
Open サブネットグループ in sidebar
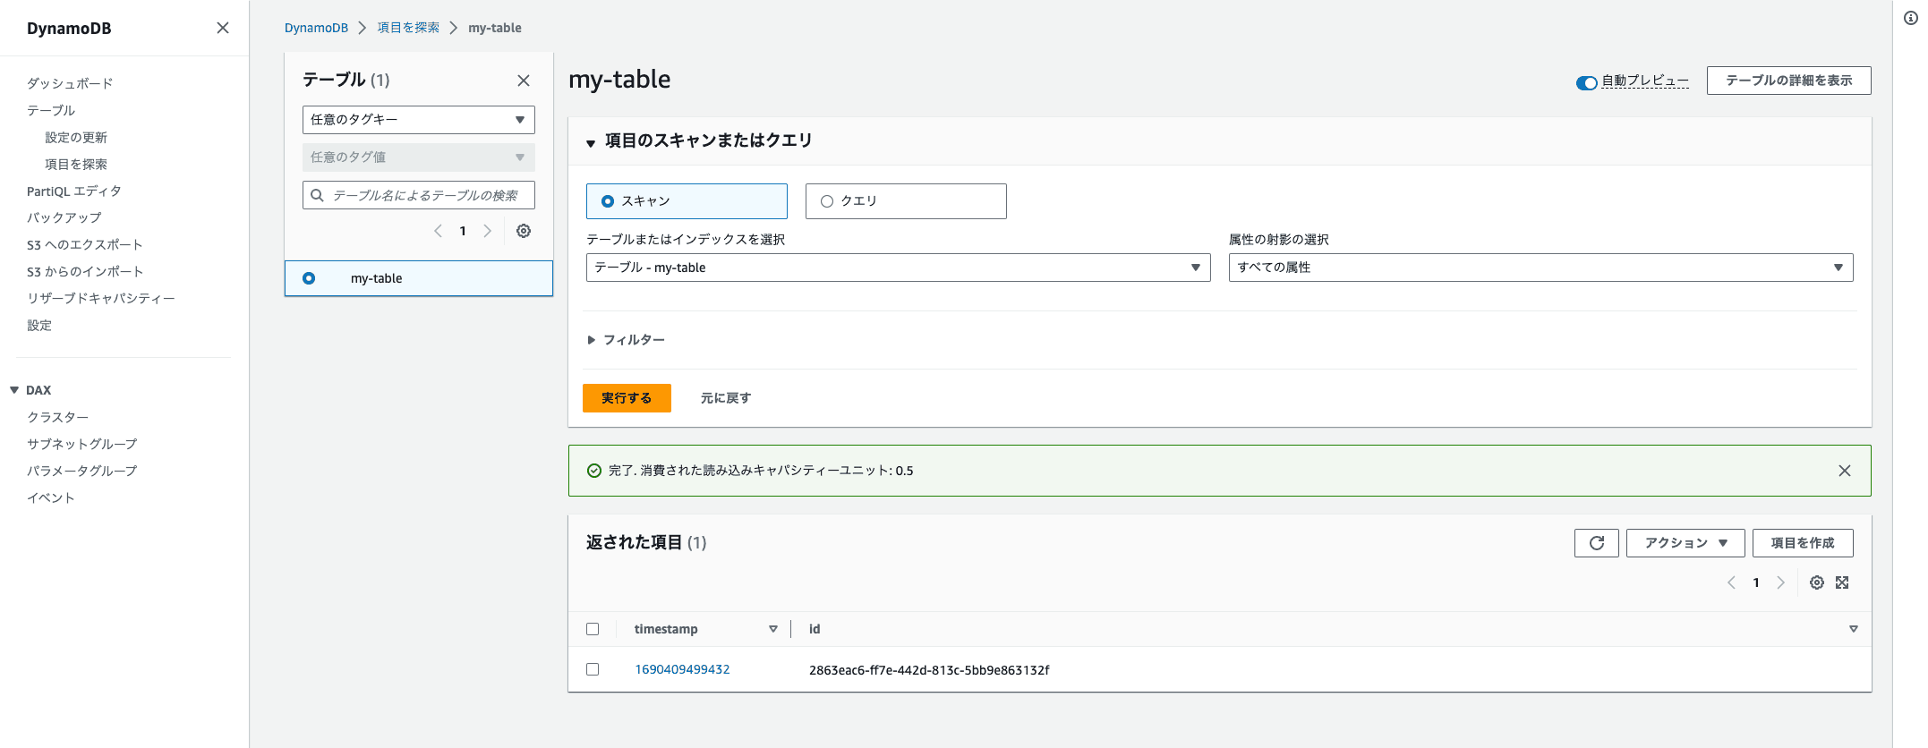pos(82,444)
